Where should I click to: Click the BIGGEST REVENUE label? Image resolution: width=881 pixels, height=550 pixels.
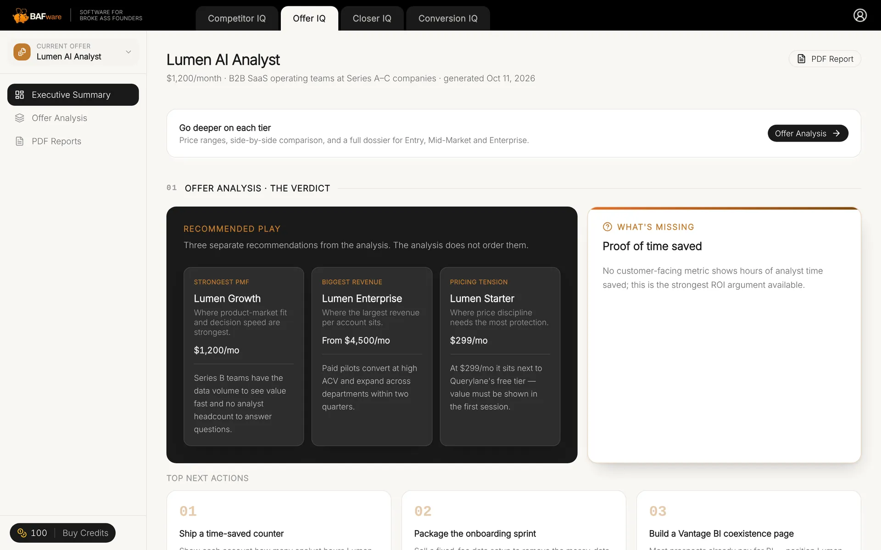click(x=352, y=282)
